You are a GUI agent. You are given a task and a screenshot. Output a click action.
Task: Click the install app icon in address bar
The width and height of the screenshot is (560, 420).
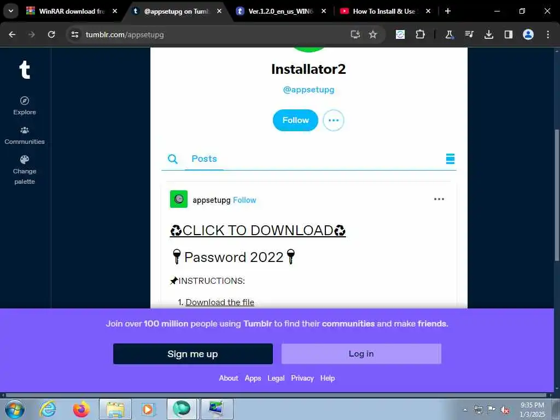tap(355, 34)
